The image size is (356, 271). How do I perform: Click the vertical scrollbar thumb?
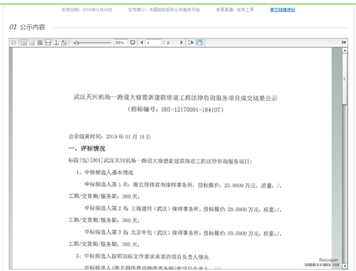[x=345, y=78]
